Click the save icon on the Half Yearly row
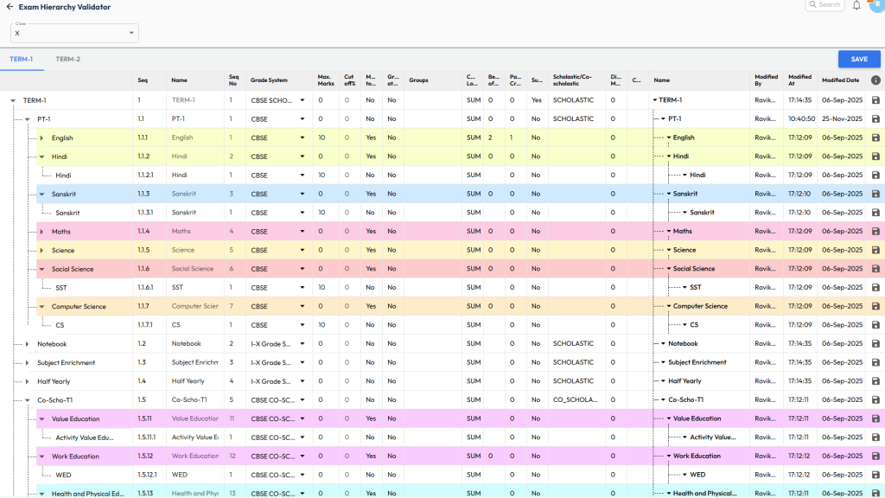Image resolution: width=885 pixels, height=498 pixels. (x=875, y=381)
